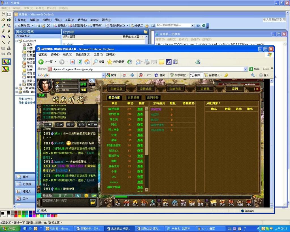Collapse the Morris2009 folder tree node
The image size is (290, 232).
click(16, 41)
